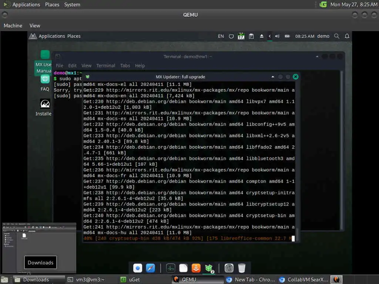Launch the compass browser icon in the dock
379x284 pixels.
coord(150,268)
